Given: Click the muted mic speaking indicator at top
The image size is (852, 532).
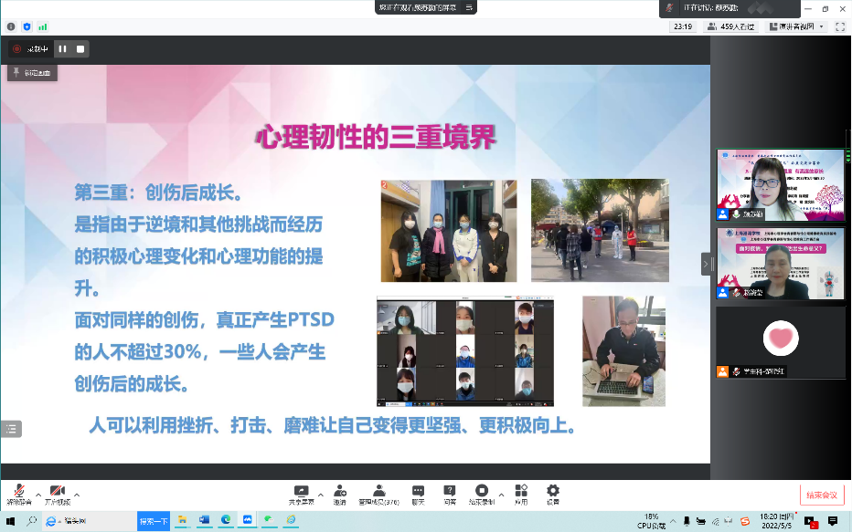Looking at the screenshot, I should point(669,7).
